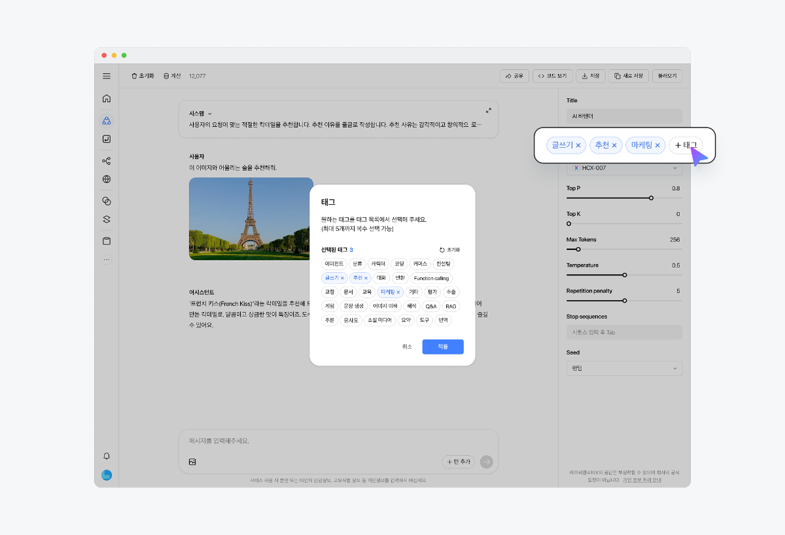Toggle the 번역 tag chip
Image resolution: width=785 pixels, height=535 pixels.
(x=444, y=320)
